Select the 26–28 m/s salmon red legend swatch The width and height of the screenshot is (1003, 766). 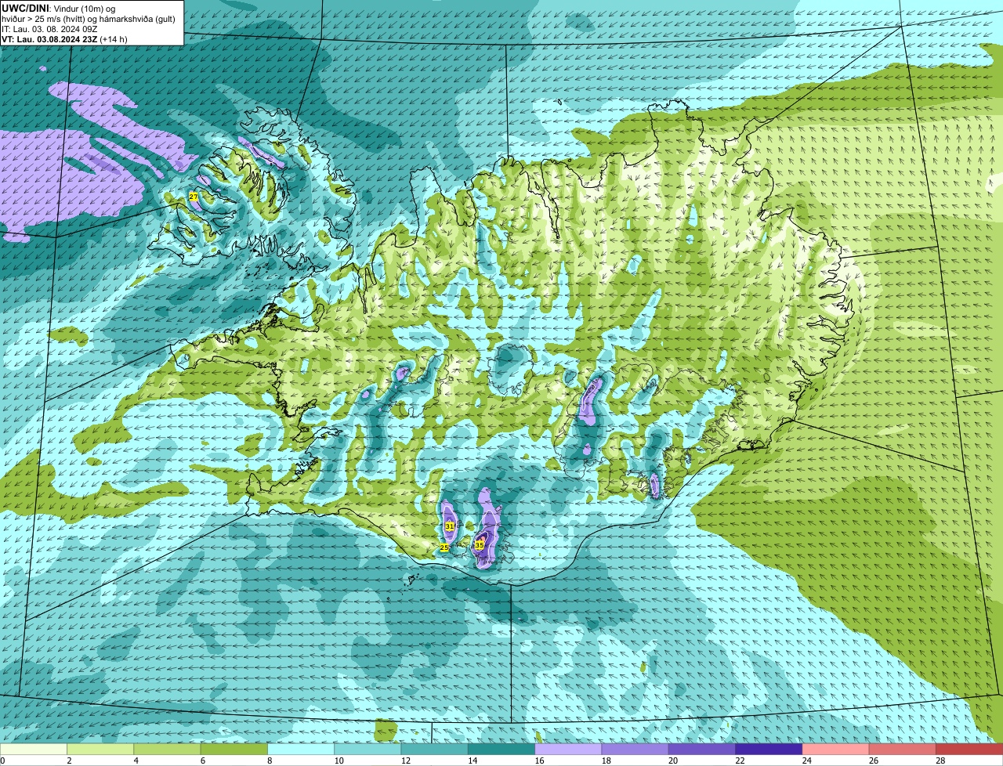click(x=903, y=750)
